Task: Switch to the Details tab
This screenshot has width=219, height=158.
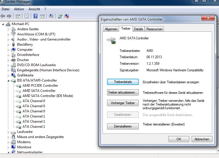Action: click(138, 29)
